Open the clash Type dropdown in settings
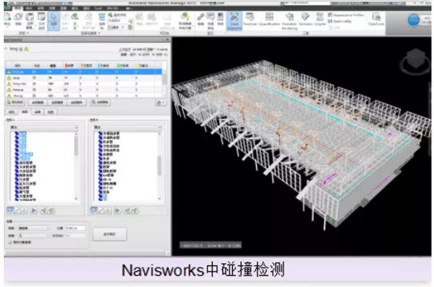Image resolution: width=434 pixels, height=287 pixels. 33,228
